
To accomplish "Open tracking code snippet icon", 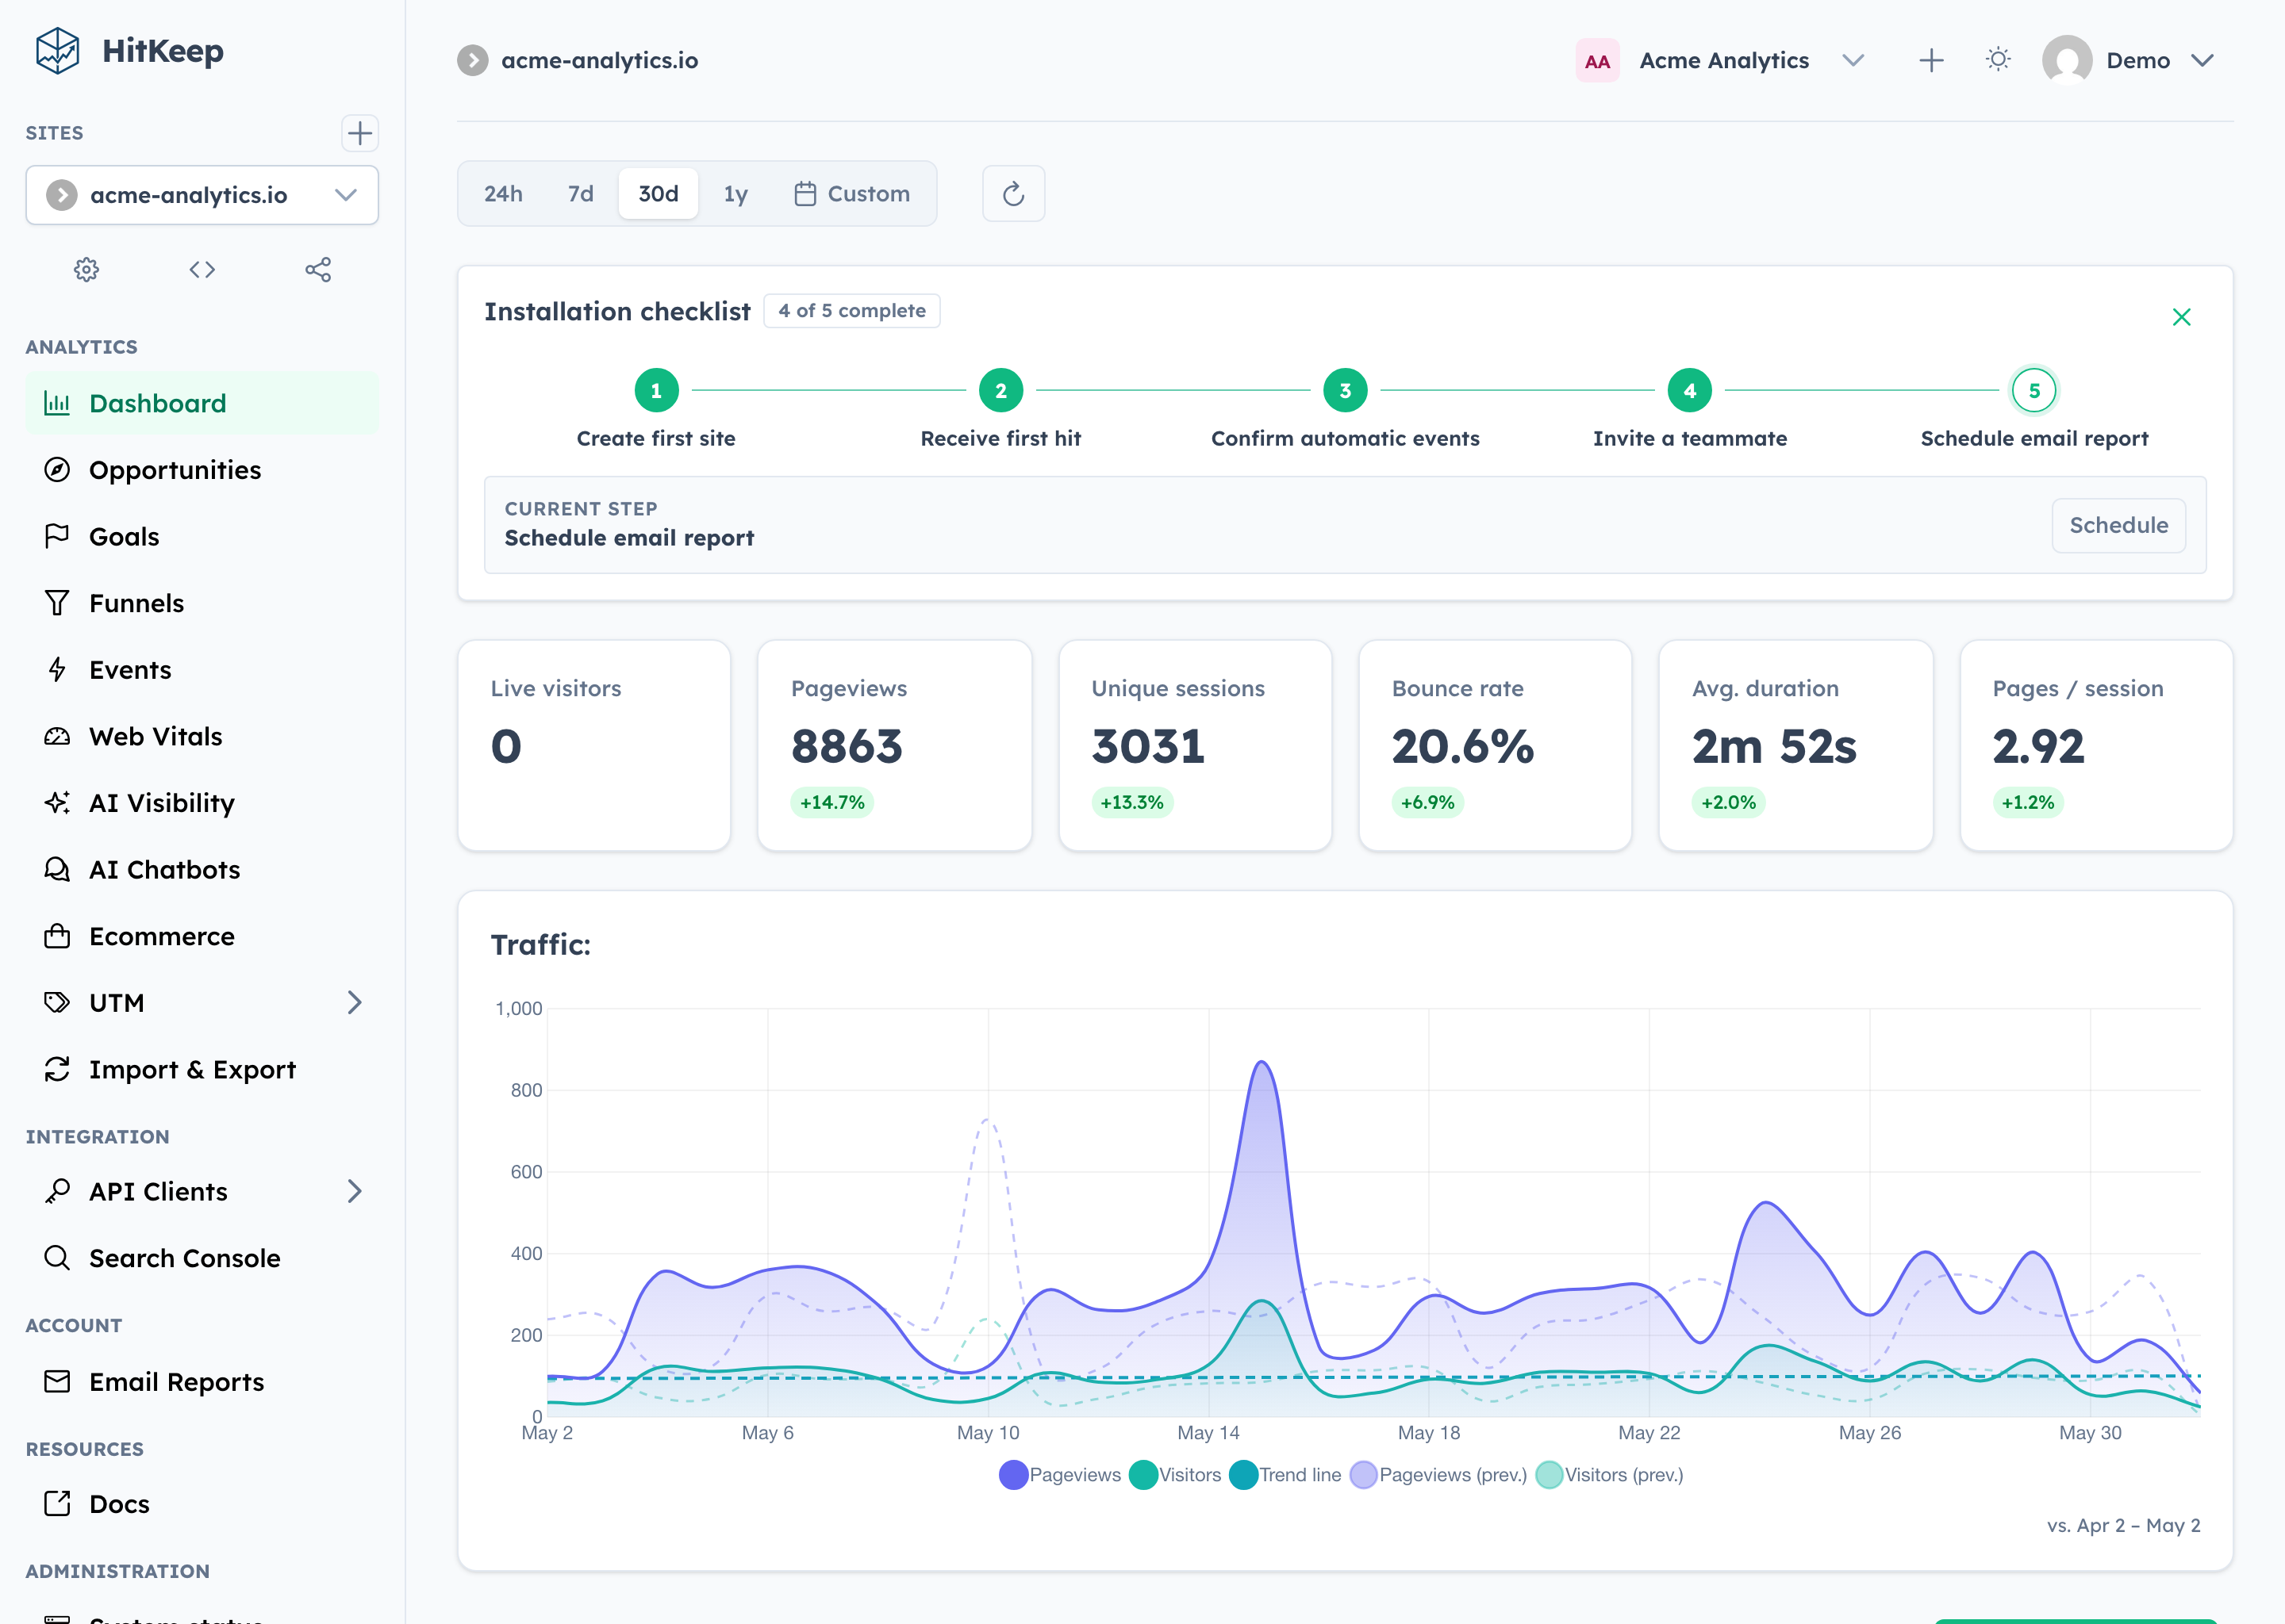I will [202, 269].
